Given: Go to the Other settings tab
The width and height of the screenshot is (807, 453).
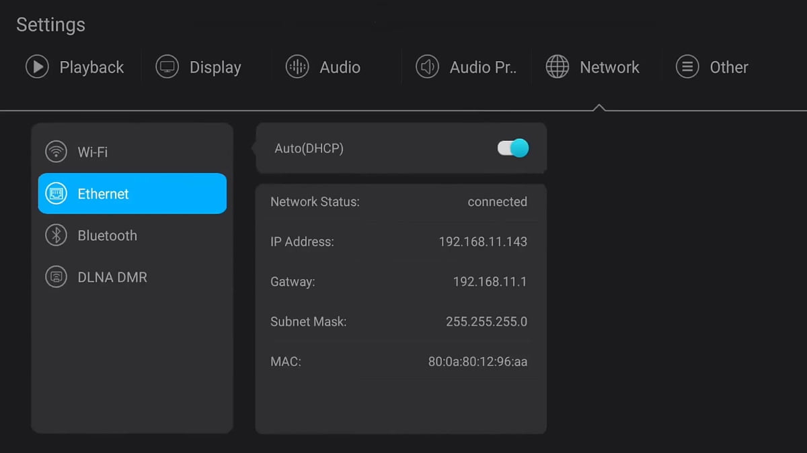Looking at the screenshot, I should [x=729, y=67].
